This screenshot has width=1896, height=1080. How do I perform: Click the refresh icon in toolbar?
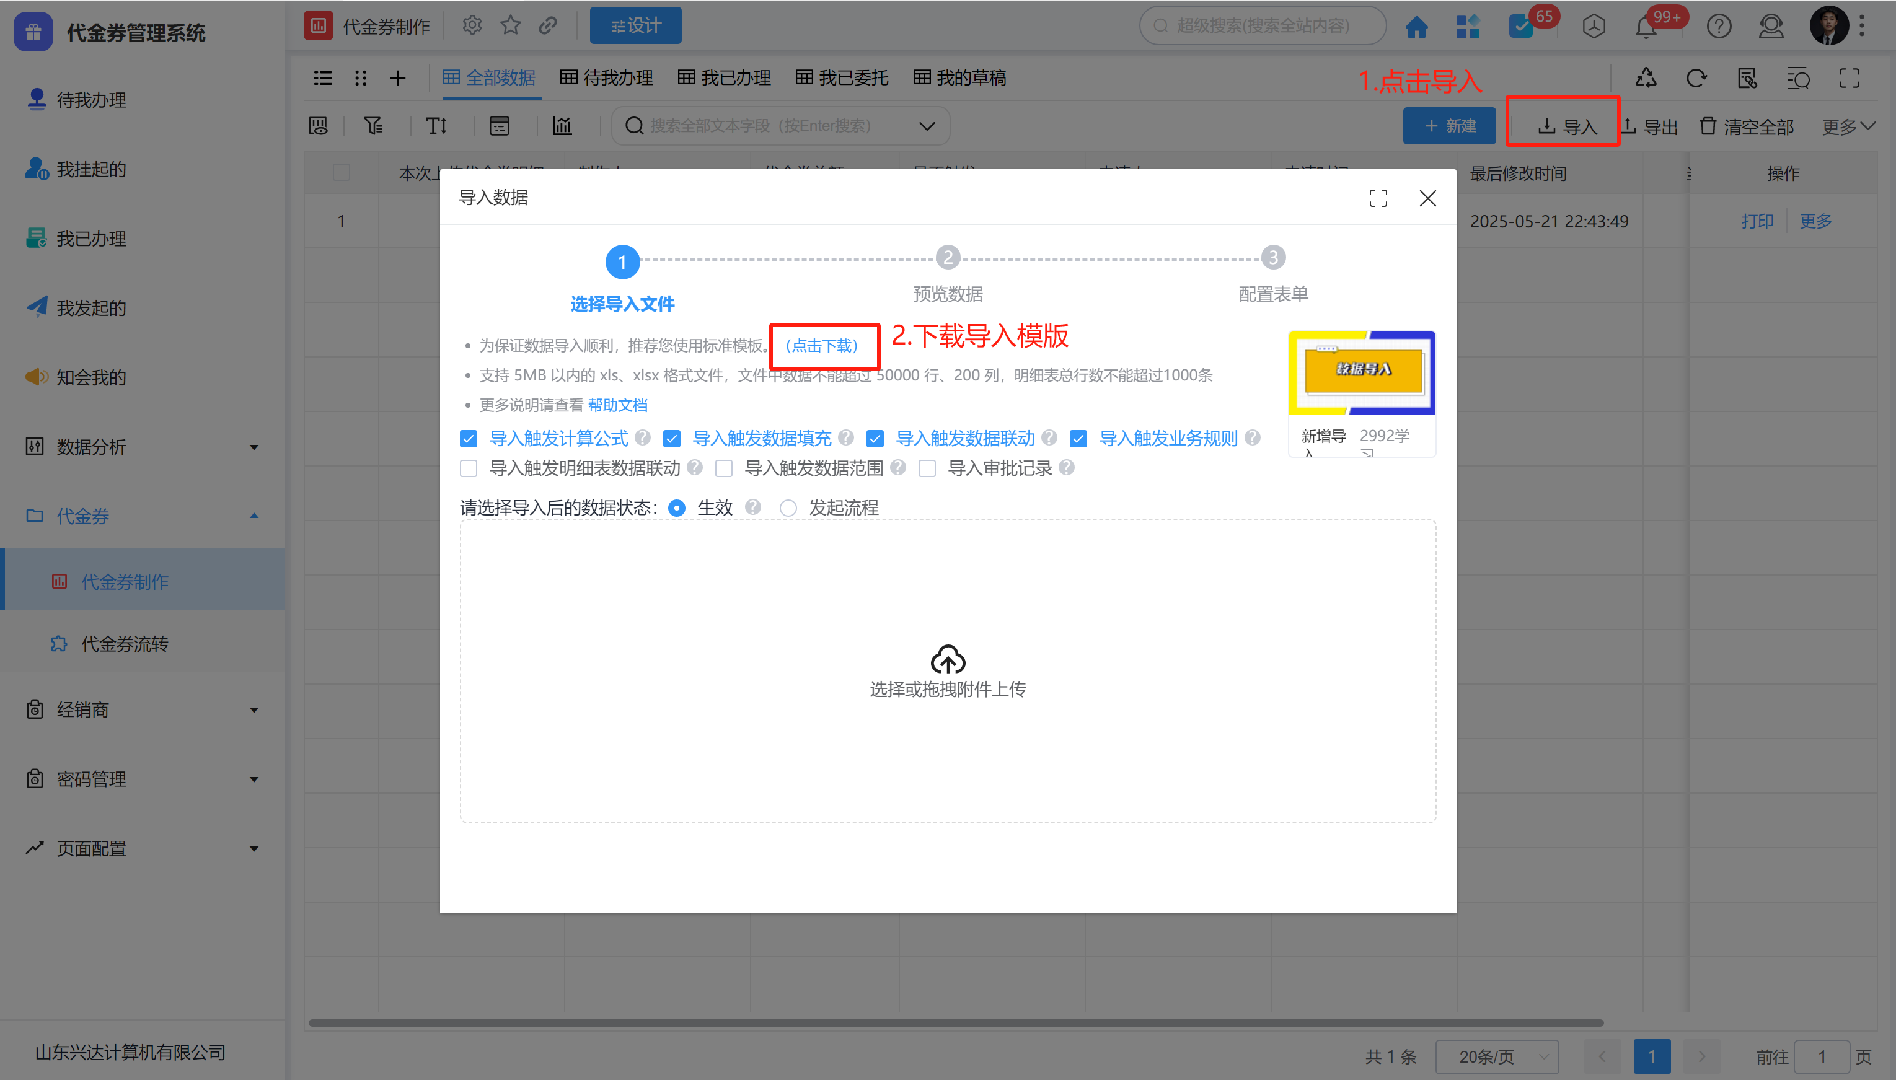(x=1696, y=78)
